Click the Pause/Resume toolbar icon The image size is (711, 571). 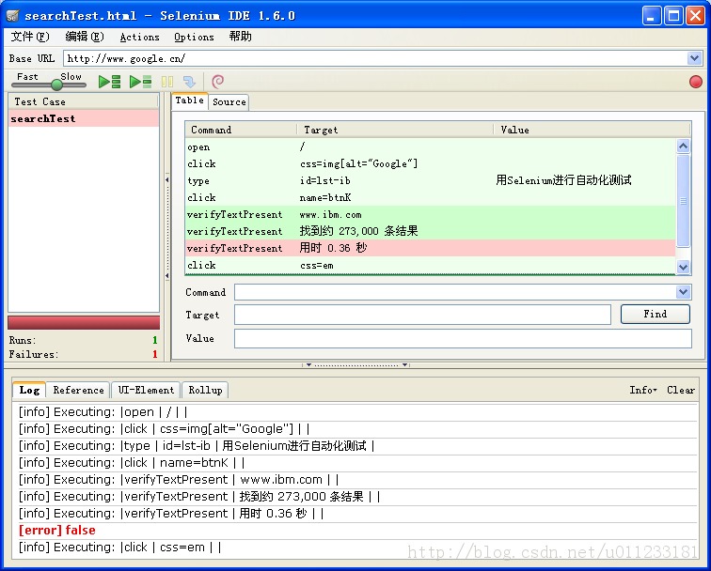click(x=167, y=82)
